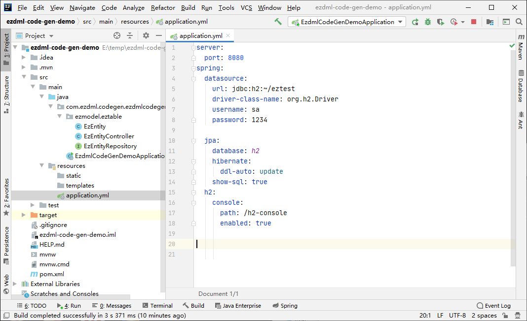Open the Java Enterprise tool window button
527x321 pixels.
tap(238, 306)
